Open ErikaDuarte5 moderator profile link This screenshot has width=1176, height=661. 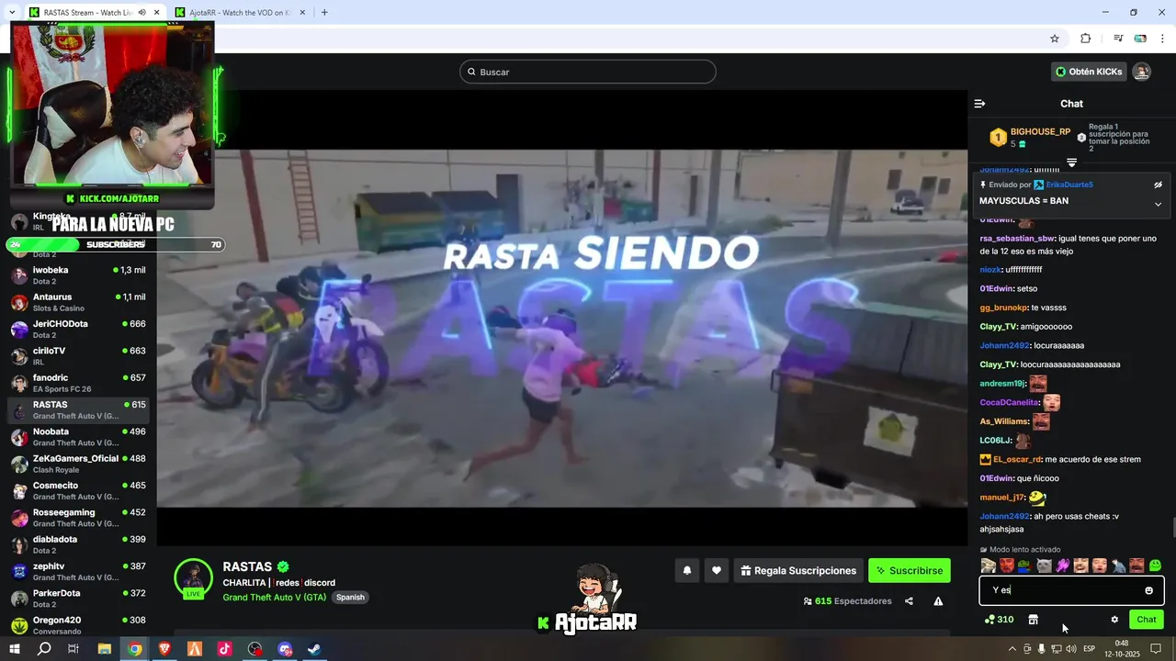[1069, 185]
